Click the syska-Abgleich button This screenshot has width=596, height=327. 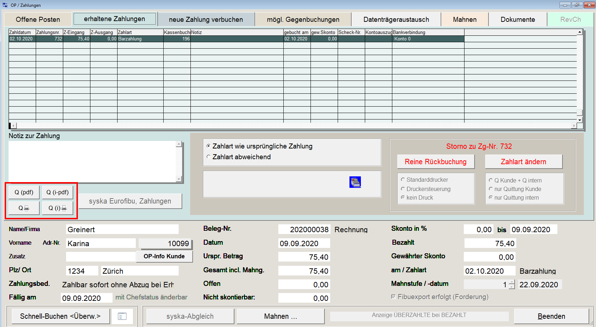[190, 316]
